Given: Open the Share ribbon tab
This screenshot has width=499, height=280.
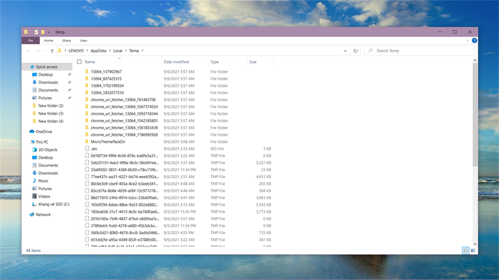Looking at the screenshot, I should click(65, 40).
